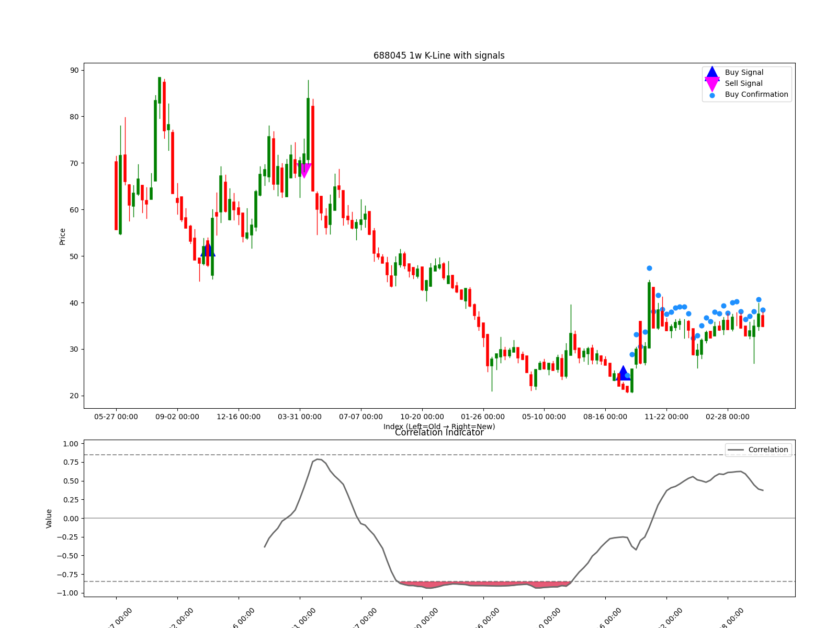
Task: Click the date tick '10-20 00:00'
Action: click(422, 417)
